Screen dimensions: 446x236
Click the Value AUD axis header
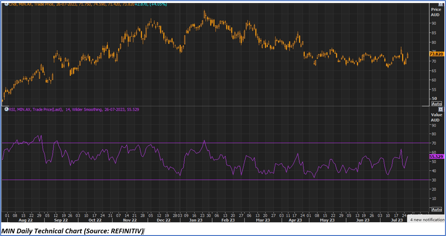(x=436, y=118)
